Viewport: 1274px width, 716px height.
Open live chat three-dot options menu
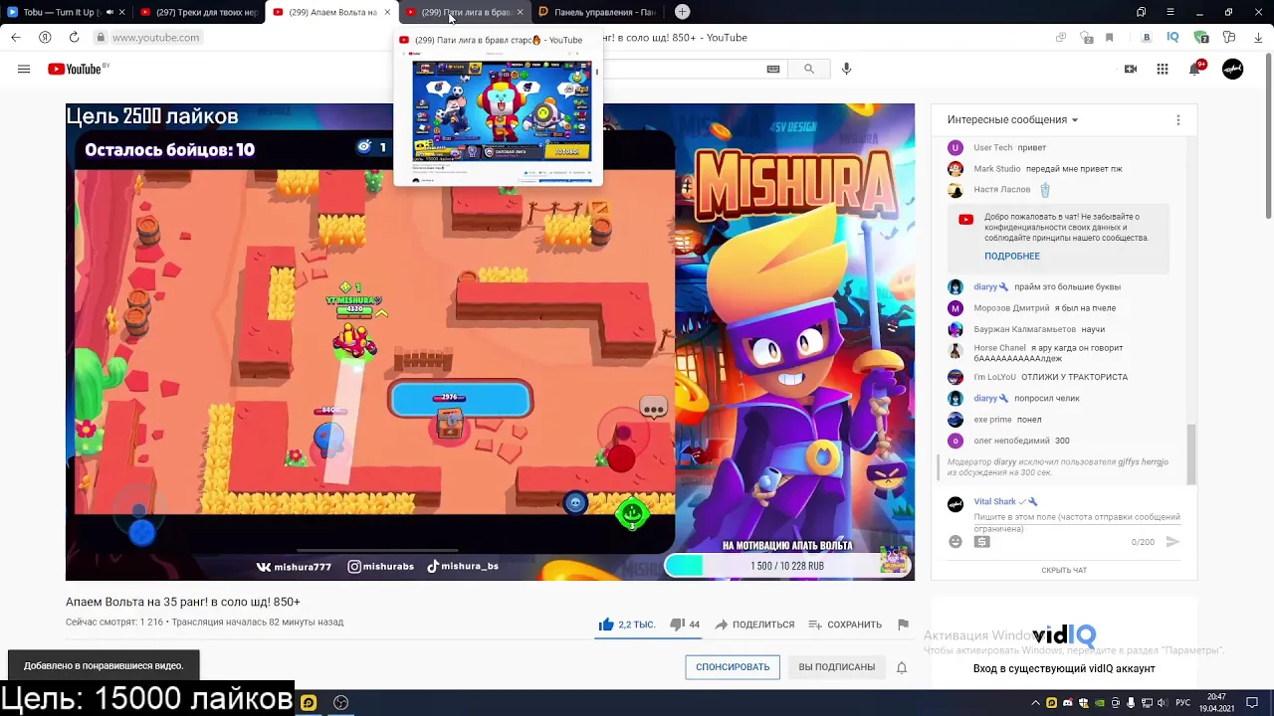click(x=1178, y=119)
